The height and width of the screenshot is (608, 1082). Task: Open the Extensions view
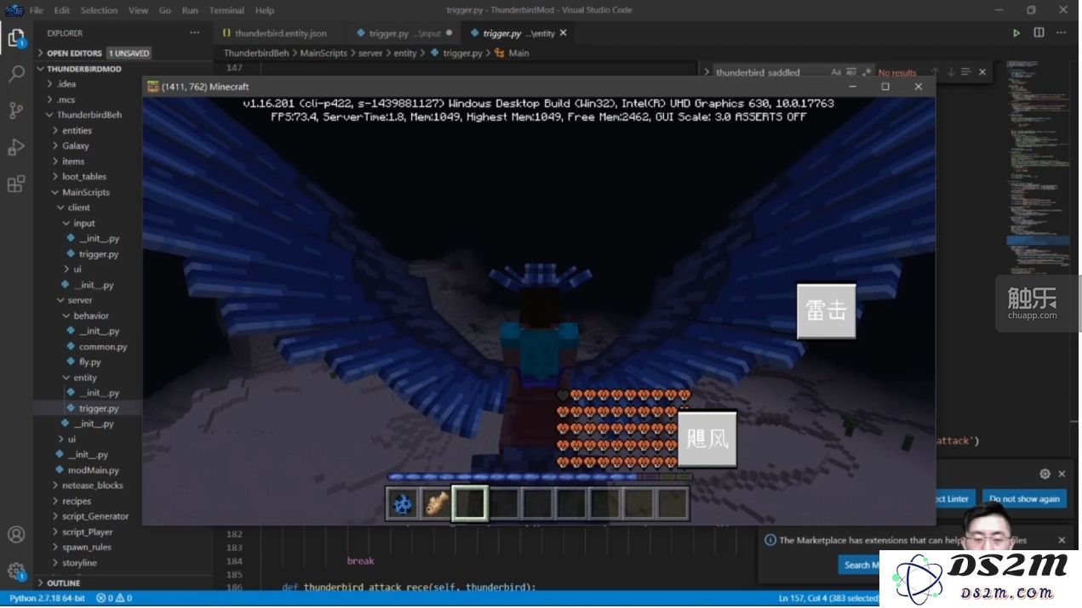point(16,185)
